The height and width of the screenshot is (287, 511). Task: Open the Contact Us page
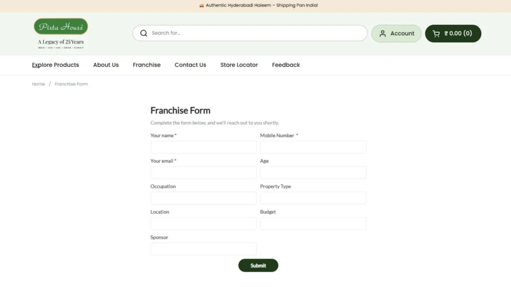(x=190, y=65)
